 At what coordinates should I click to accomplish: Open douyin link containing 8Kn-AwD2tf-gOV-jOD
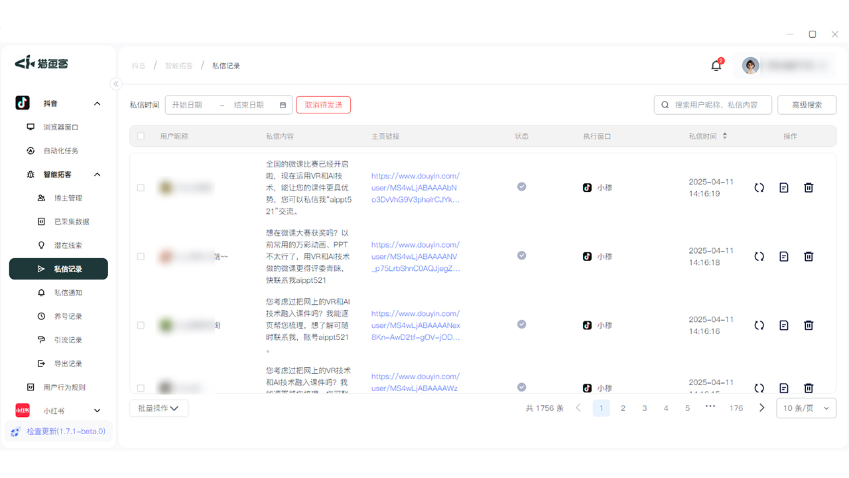tap(415, 325)
